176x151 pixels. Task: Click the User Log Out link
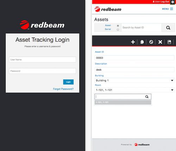pos(161,2)
